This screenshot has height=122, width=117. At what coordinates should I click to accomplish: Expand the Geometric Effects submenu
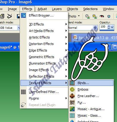pos(44,57)
